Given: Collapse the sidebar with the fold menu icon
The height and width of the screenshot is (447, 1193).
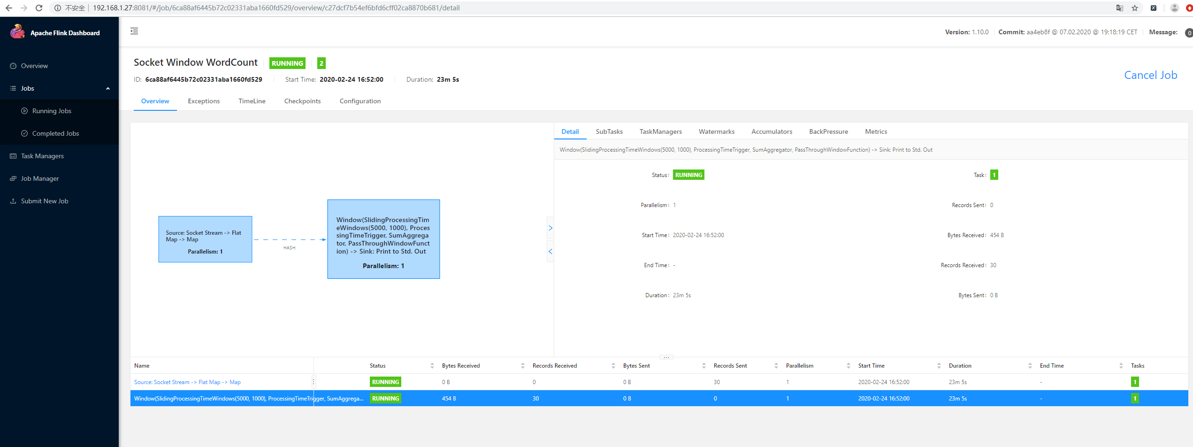Looking at the screenshot, I should 134,31.
